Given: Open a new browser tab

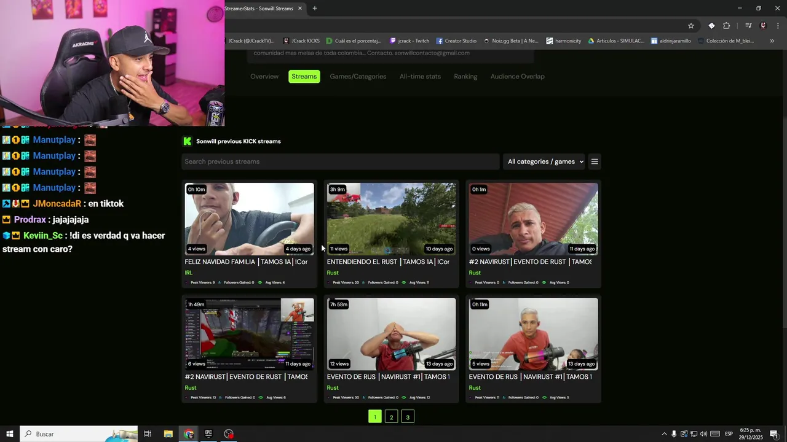Looking at the screenshot, I should click(314, 9).
